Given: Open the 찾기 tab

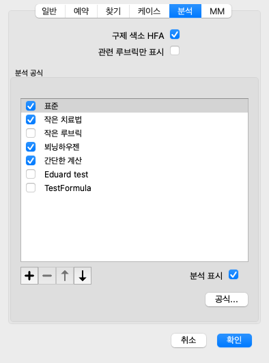Looking at the screenshot, I should (113, 11).
